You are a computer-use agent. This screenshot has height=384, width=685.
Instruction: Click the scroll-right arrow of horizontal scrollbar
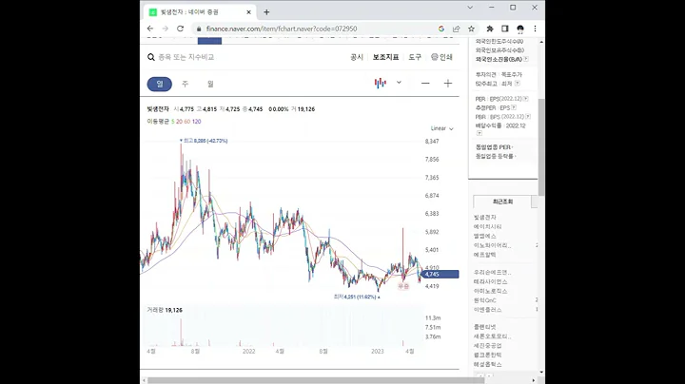click(x=534, y=380)
